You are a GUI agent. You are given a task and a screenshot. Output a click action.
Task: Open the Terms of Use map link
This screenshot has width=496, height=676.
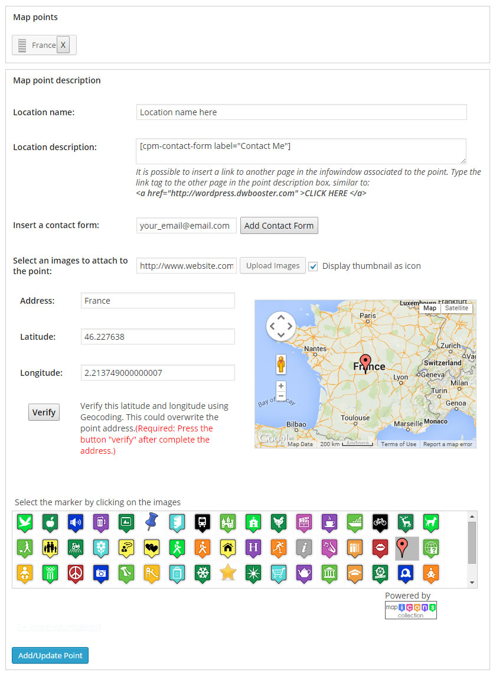pyautogui.click(x=398, y=444)
